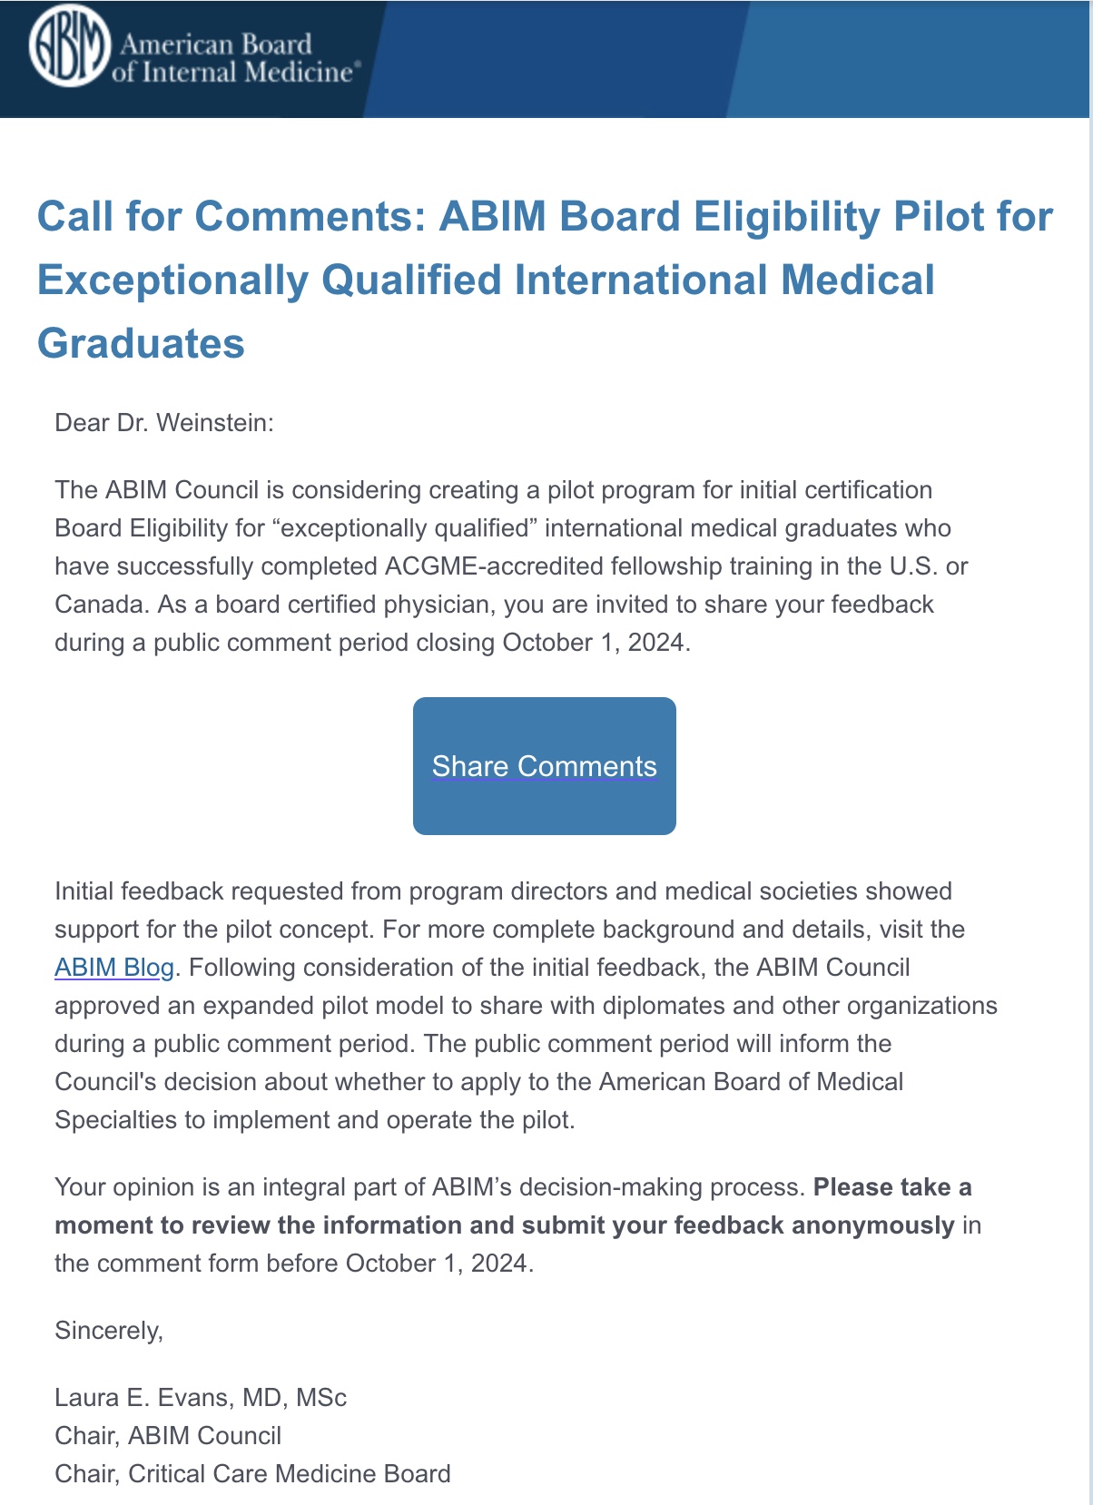
Task: Click "the comment form before October 1, 2024" line
Action: [x=293, y=1264]
